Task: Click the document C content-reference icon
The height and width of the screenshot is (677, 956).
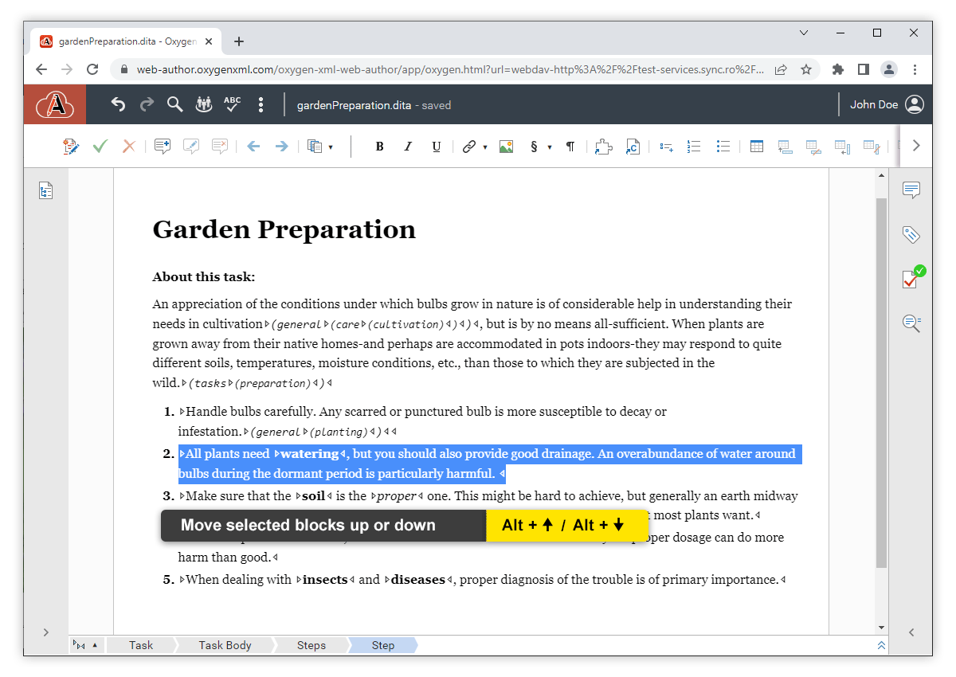Action: coord(633,147)
